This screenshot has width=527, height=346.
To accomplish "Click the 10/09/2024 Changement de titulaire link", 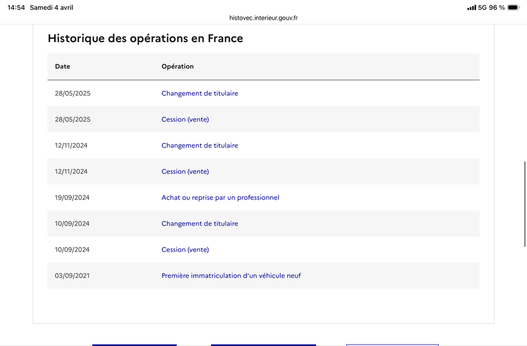I will coord(200,224).
